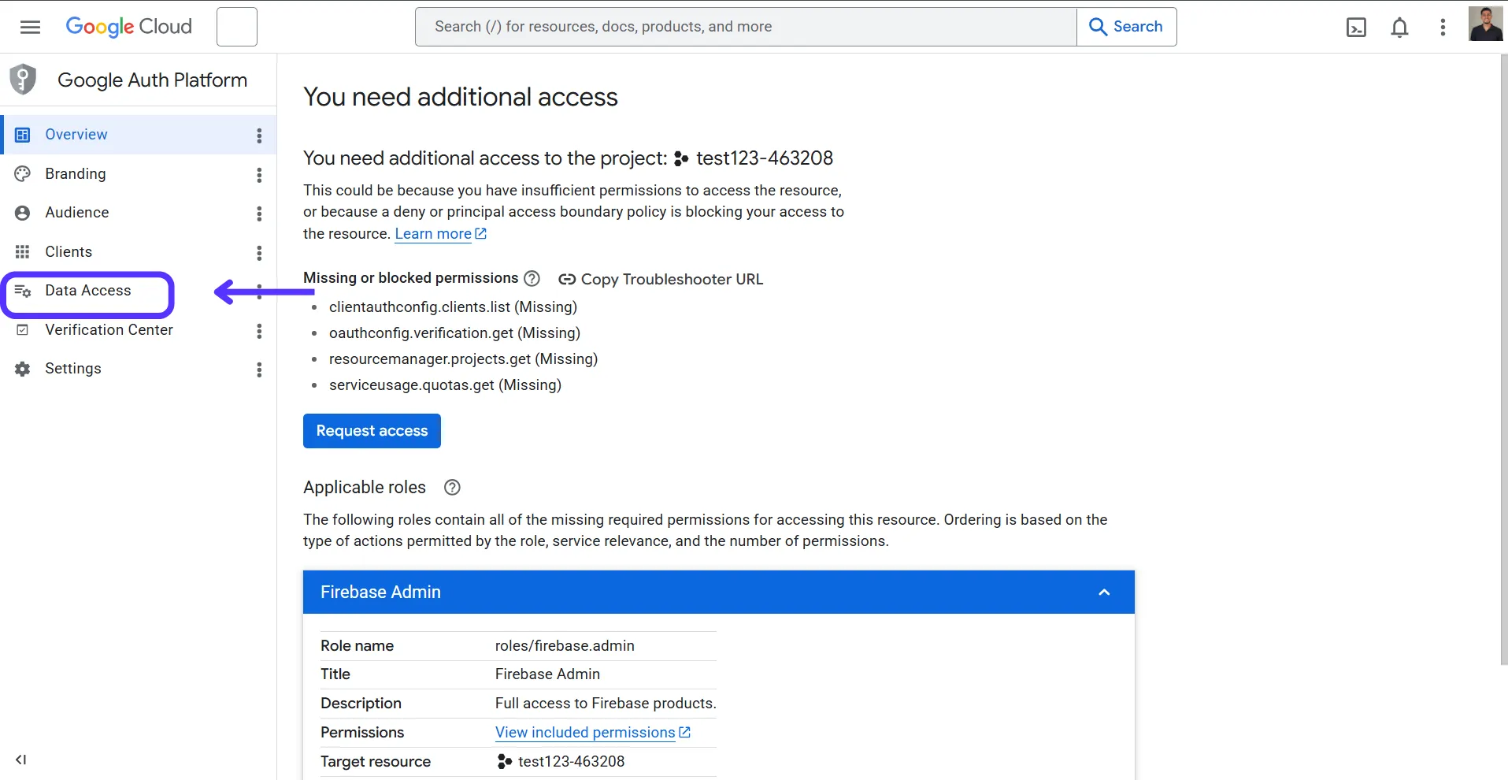Open notifications bell
This screenshot has height=780, width=1508.
(1399, 28)
